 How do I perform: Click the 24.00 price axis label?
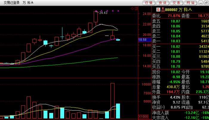click(147, 14)
